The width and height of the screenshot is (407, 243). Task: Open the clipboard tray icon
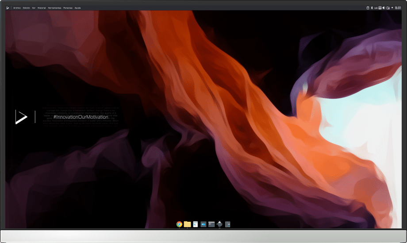367,8
